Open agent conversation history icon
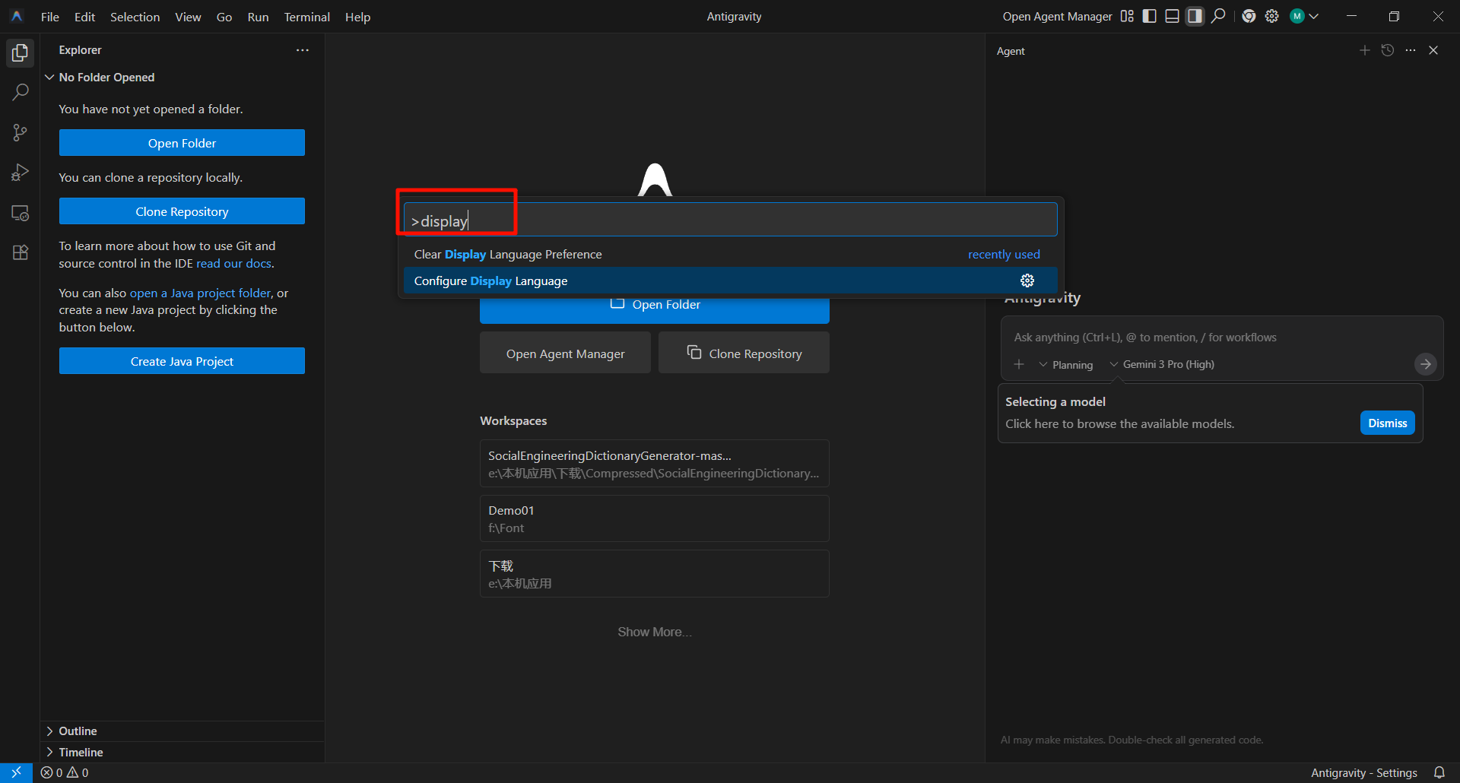 1387,50
